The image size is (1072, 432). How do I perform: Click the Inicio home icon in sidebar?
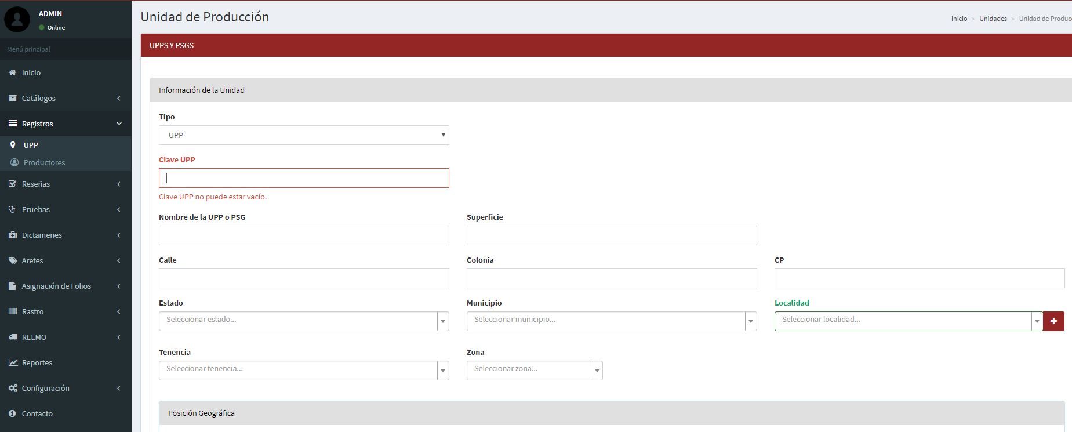[12, 72]
